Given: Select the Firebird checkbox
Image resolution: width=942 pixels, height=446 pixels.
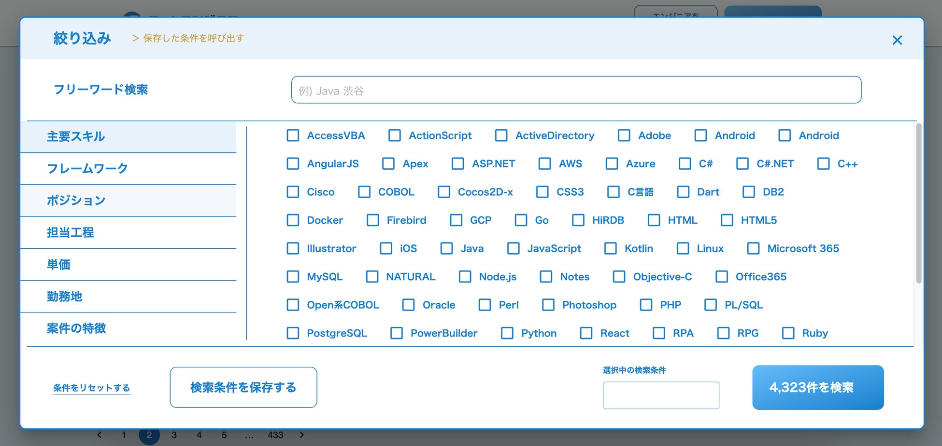Looking at the screenshot, I should (x=373, y=220).
